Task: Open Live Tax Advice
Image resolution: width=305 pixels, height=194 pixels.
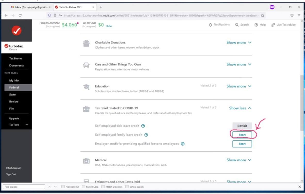Action: (283, 25)
